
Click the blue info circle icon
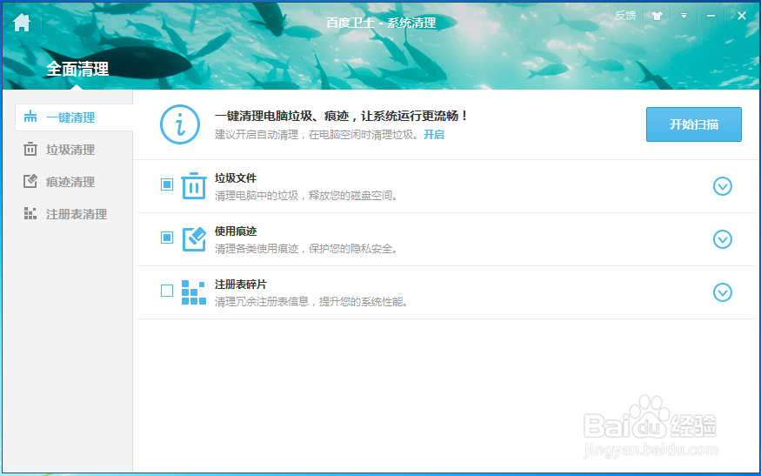[x=180, y=124]
